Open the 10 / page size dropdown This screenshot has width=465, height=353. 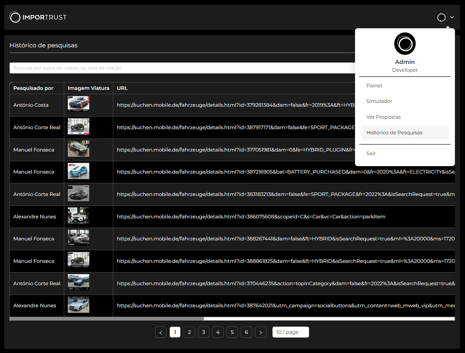pos(291,332)
